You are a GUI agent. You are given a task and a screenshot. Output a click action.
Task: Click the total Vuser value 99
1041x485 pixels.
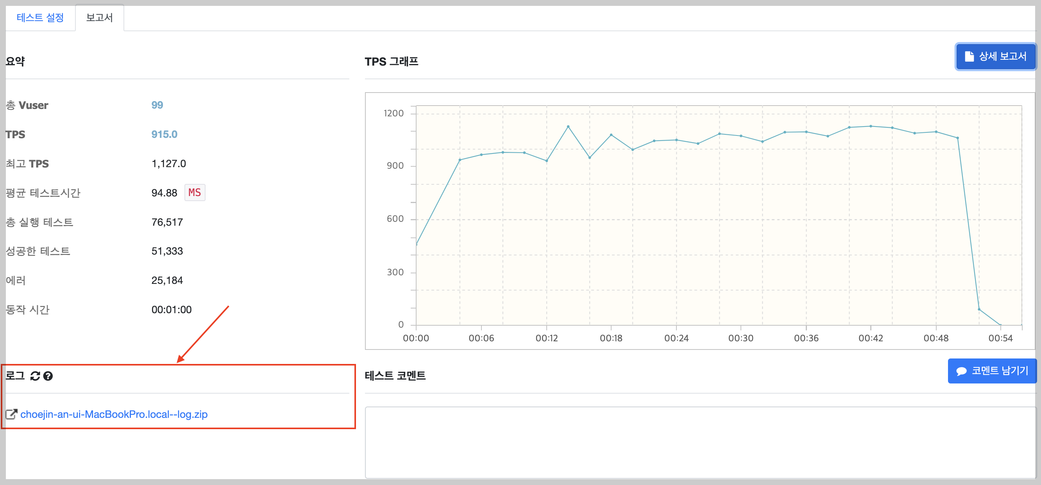point(157,105)
